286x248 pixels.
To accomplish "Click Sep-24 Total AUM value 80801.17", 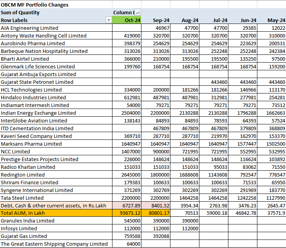I will coord(159,213).
